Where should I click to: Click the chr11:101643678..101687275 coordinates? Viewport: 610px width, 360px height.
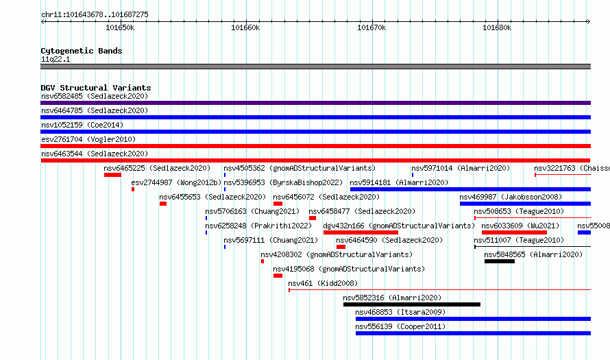click(95, 14)
